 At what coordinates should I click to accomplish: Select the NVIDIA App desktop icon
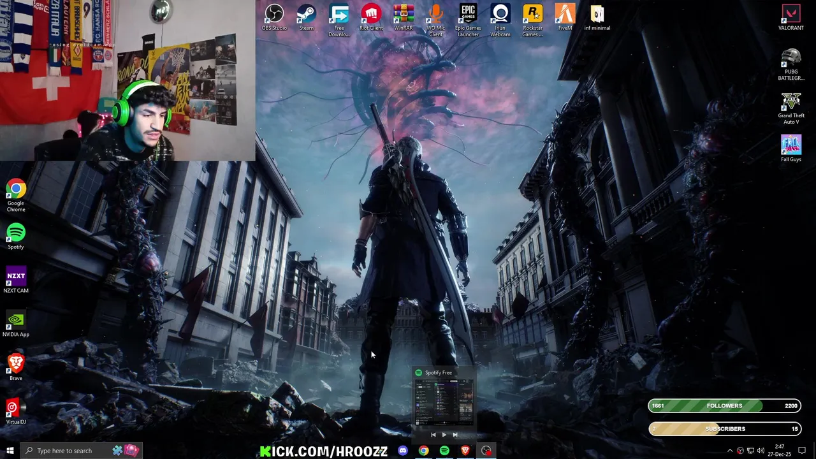click(x=16, y=324)
